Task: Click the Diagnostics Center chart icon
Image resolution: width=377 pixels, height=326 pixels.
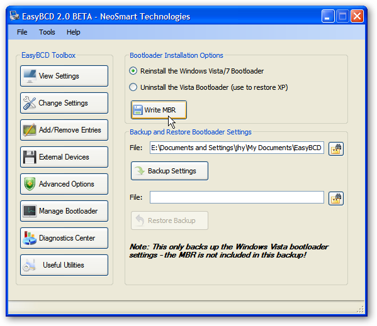Action: 30,238
